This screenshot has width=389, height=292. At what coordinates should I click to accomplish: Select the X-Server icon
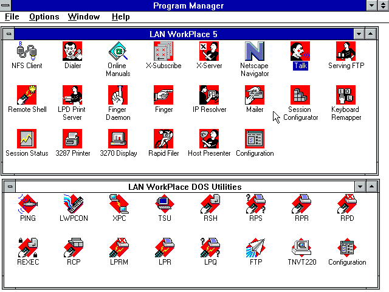[x=209, y=51]
